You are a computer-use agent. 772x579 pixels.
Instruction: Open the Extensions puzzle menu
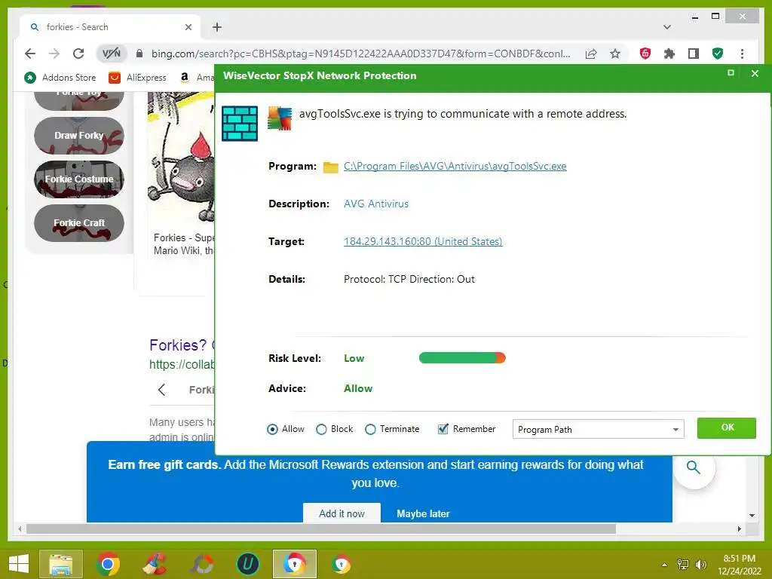pos(669,54)
